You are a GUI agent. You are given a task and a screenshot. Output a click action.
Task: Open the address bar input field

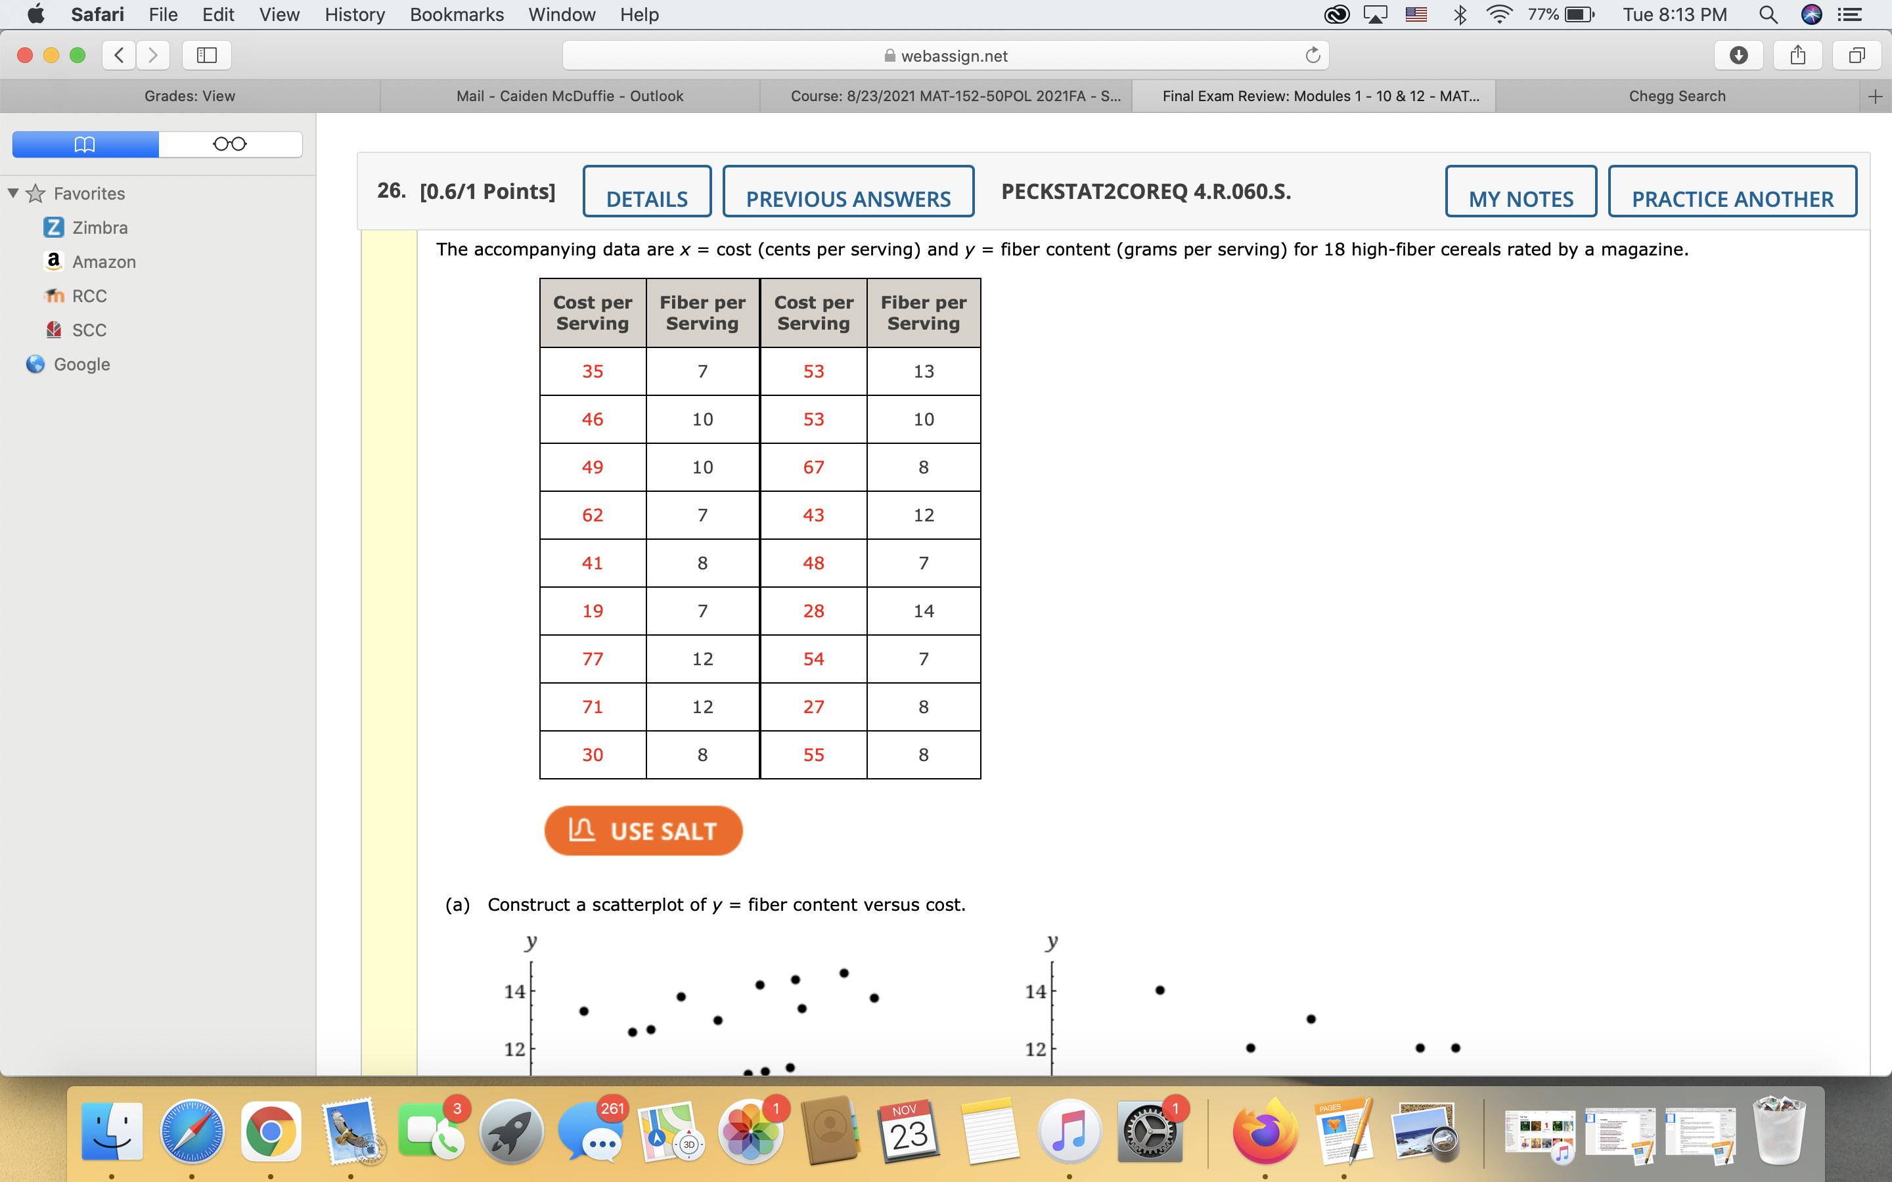coord(947,56)
